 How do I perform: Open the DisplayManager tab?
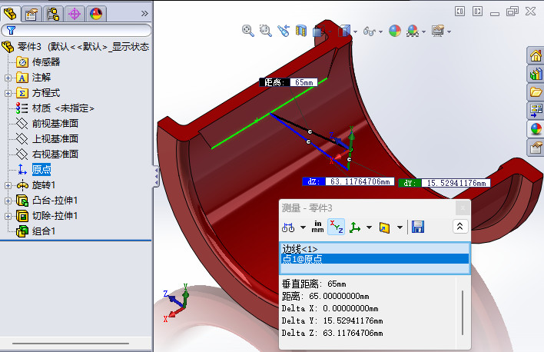coord(96,15)
